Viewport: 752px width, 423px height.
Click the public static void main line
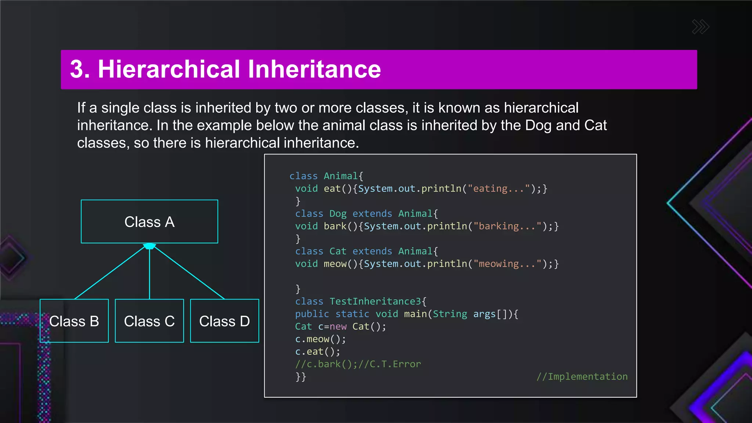[x=406, y=314]
